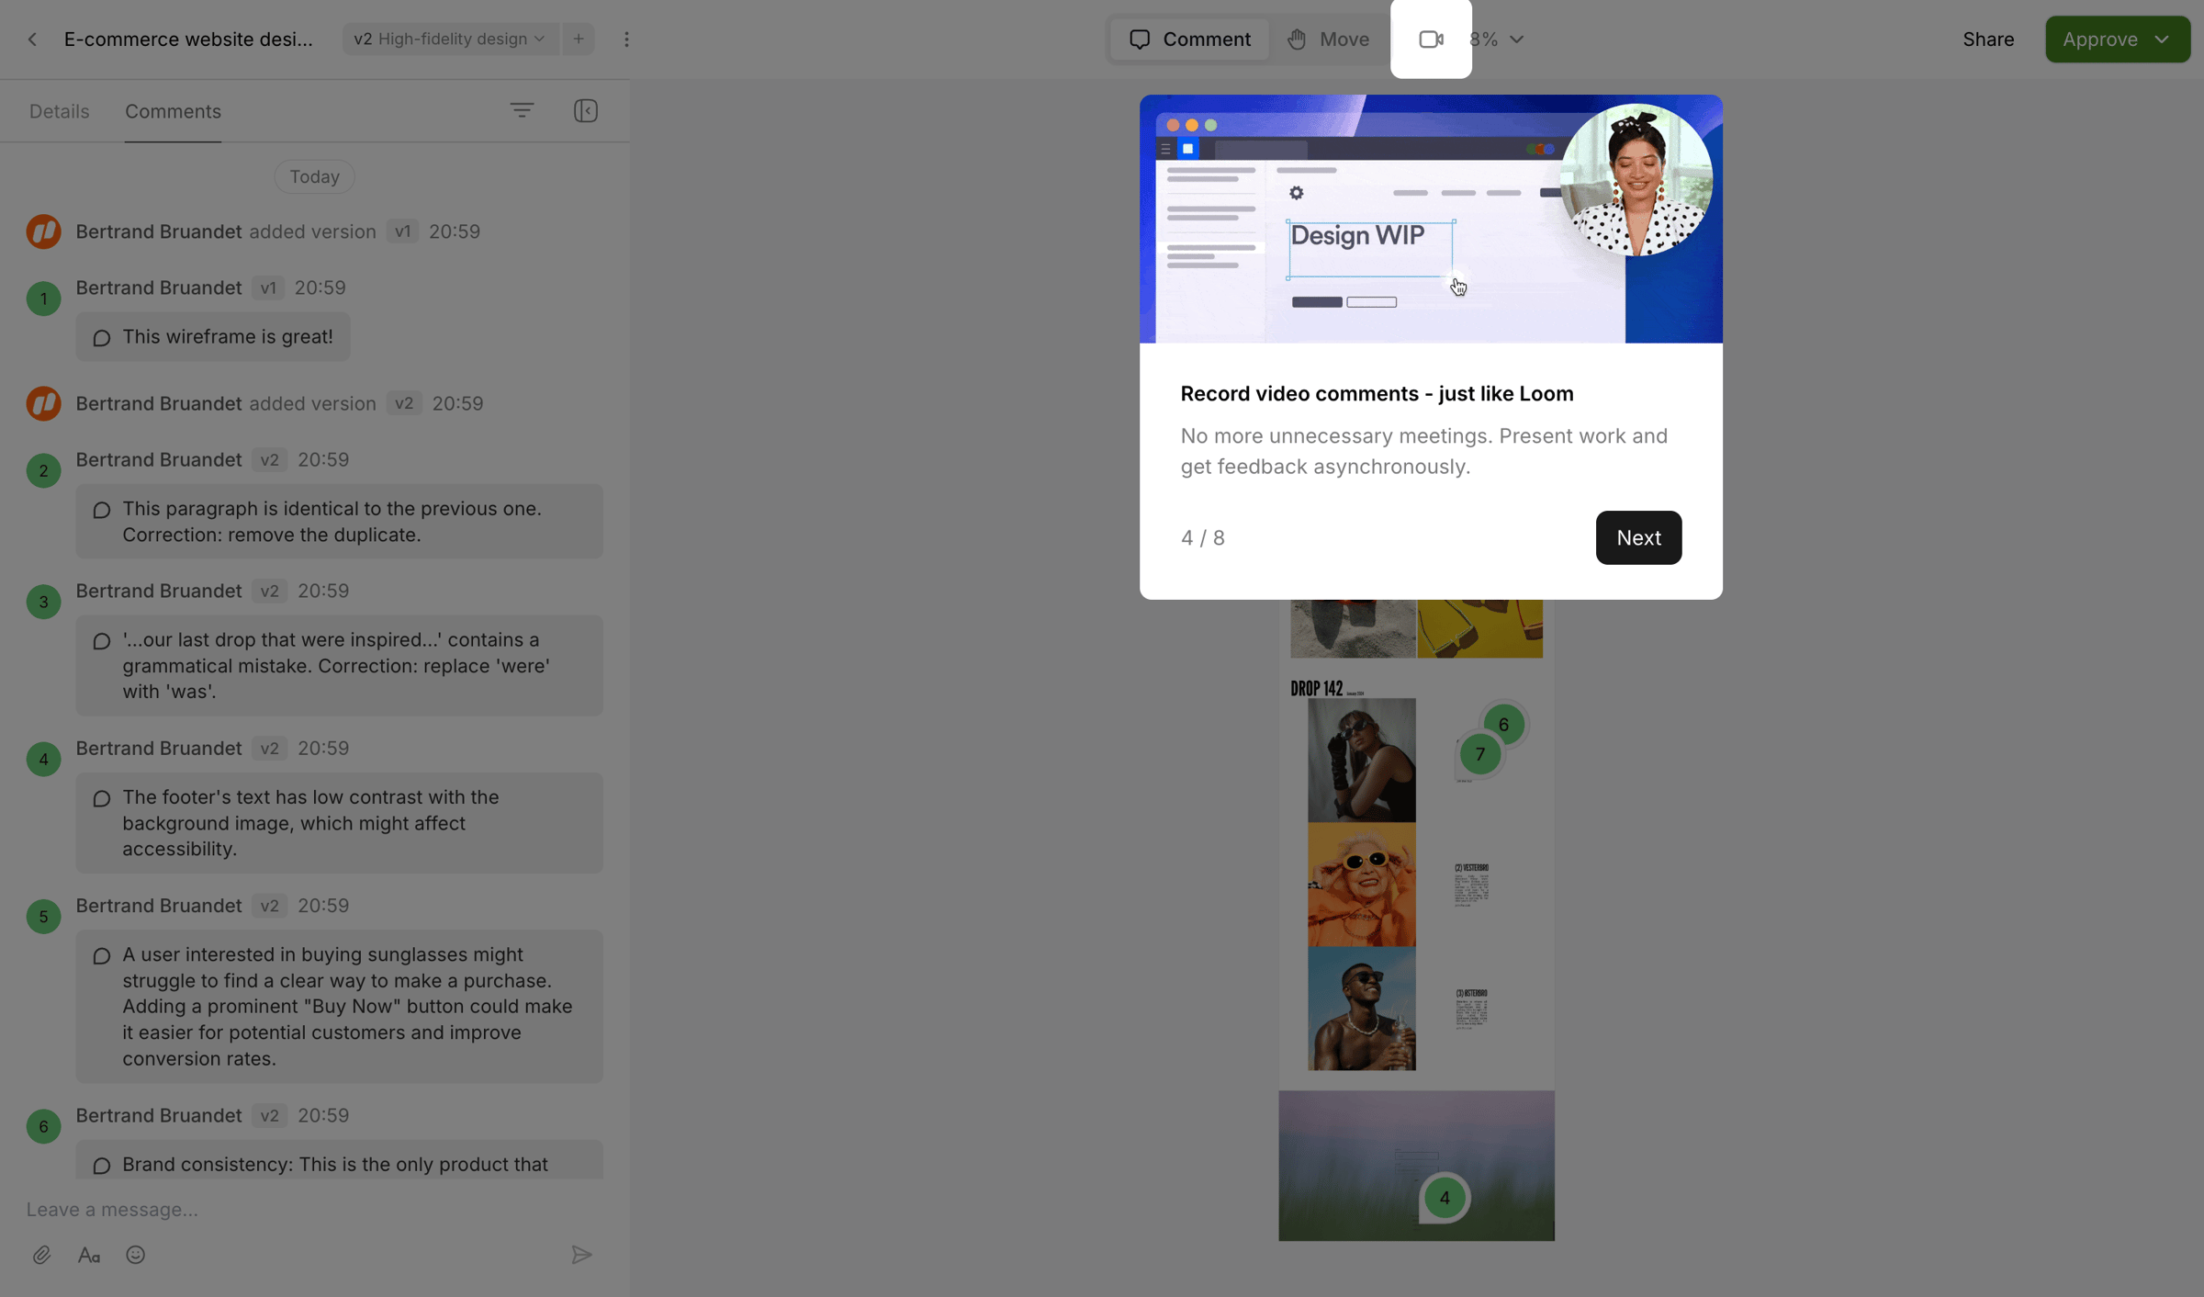
Task: Add a new version with plus button
Action: [579, 39]
